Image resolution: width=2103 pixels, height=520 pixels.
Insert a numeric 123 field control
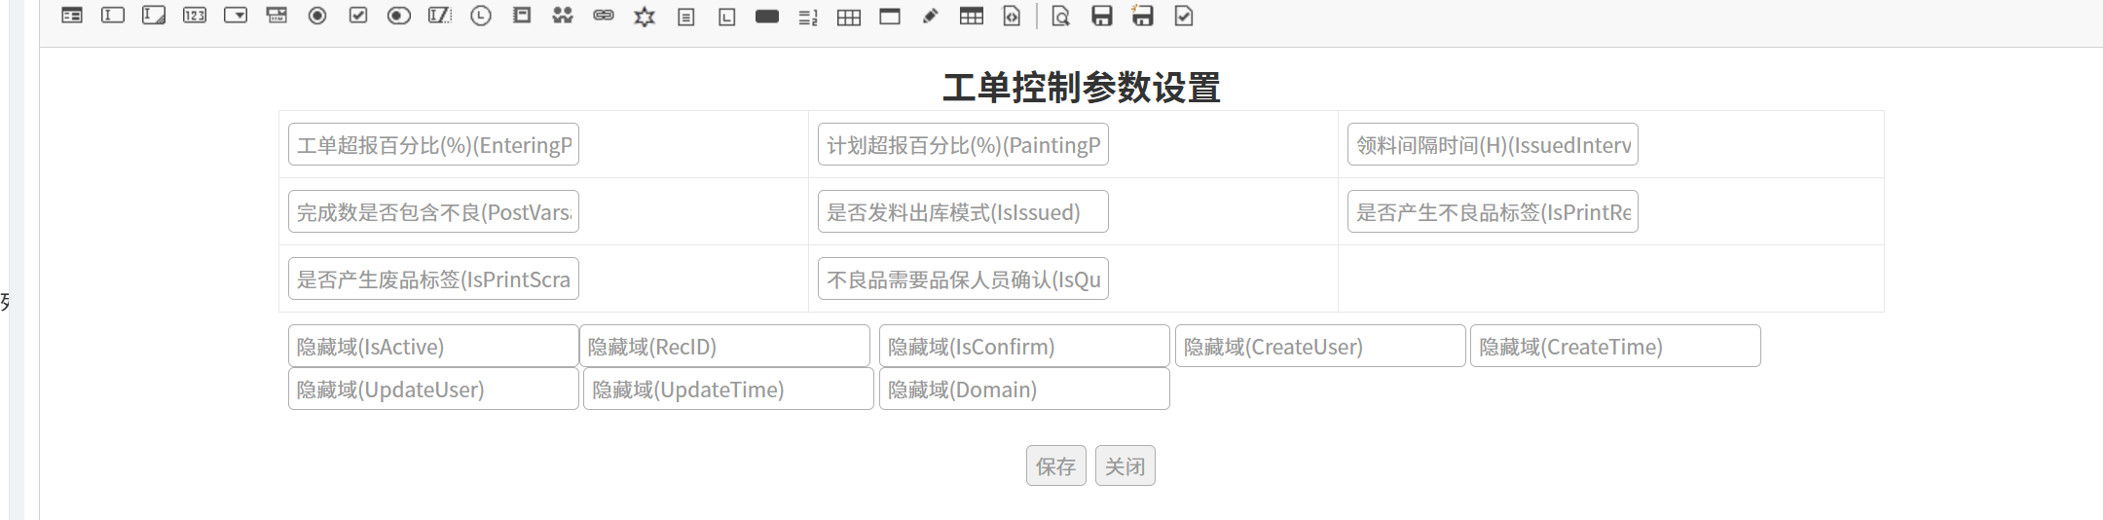[195, 16]
